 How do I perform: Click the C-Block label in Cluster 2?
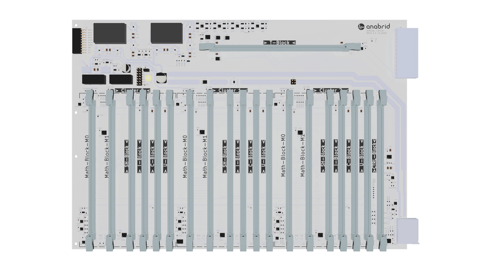pos(348,156)
